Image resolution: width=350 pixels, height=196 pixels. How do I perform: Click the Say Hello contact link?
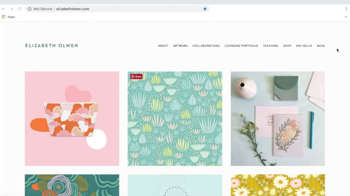point(304,46)
